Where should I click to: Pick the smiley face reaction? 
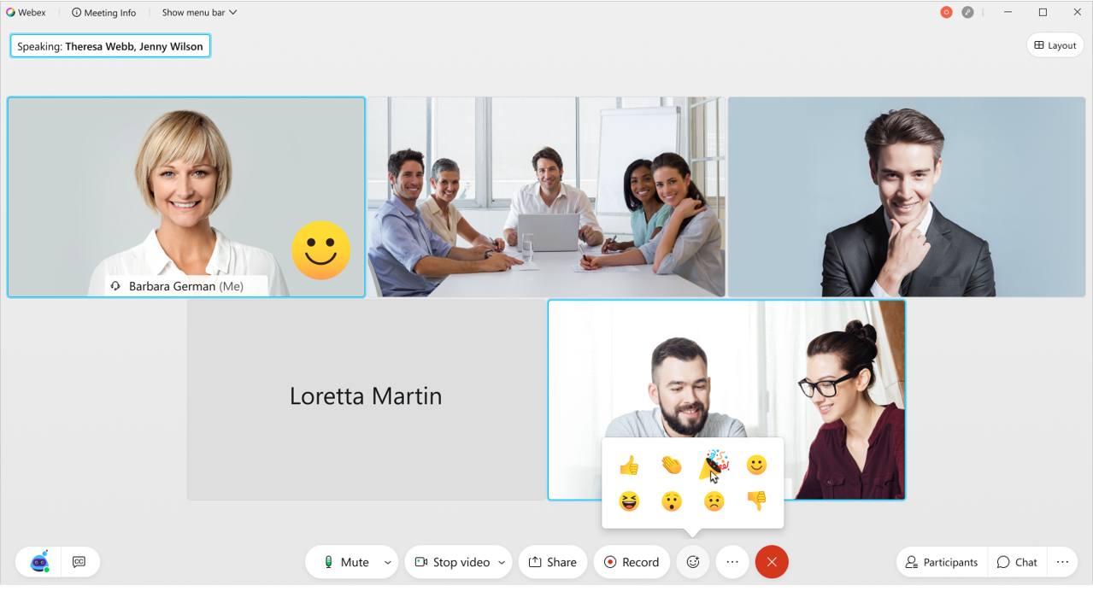tap(756, 465)
